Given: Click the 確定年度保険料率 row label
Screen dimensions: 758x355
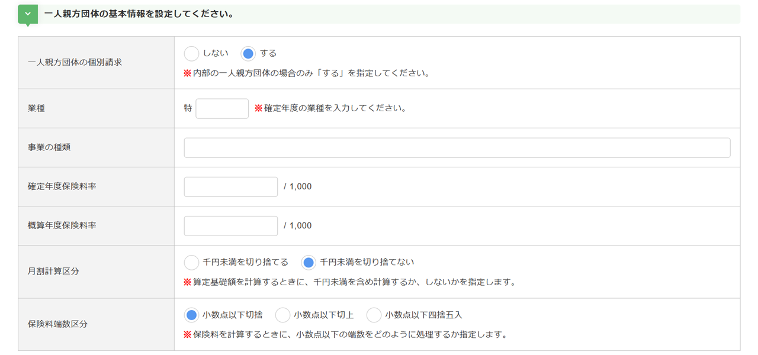Looking at the screenshot, I should pos(62,186).
